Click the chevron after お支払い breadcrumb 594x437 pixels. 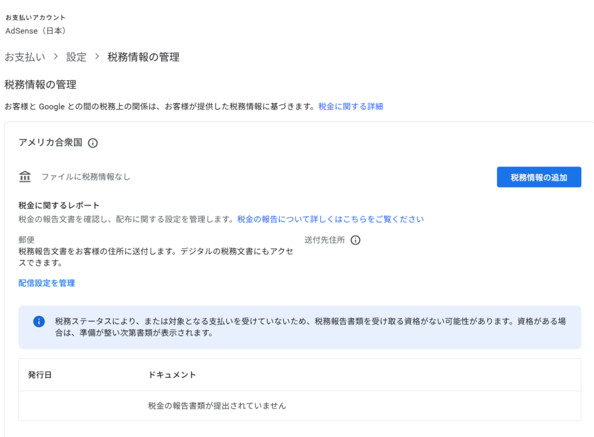point(56,57)
